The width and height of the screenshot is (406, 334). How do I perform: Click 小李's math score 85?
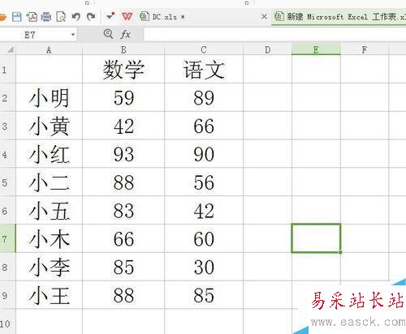point(123,267)
